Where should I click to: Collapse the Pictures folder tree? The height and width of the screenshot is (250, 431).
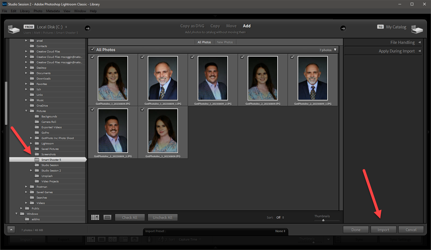pos(26,111)
